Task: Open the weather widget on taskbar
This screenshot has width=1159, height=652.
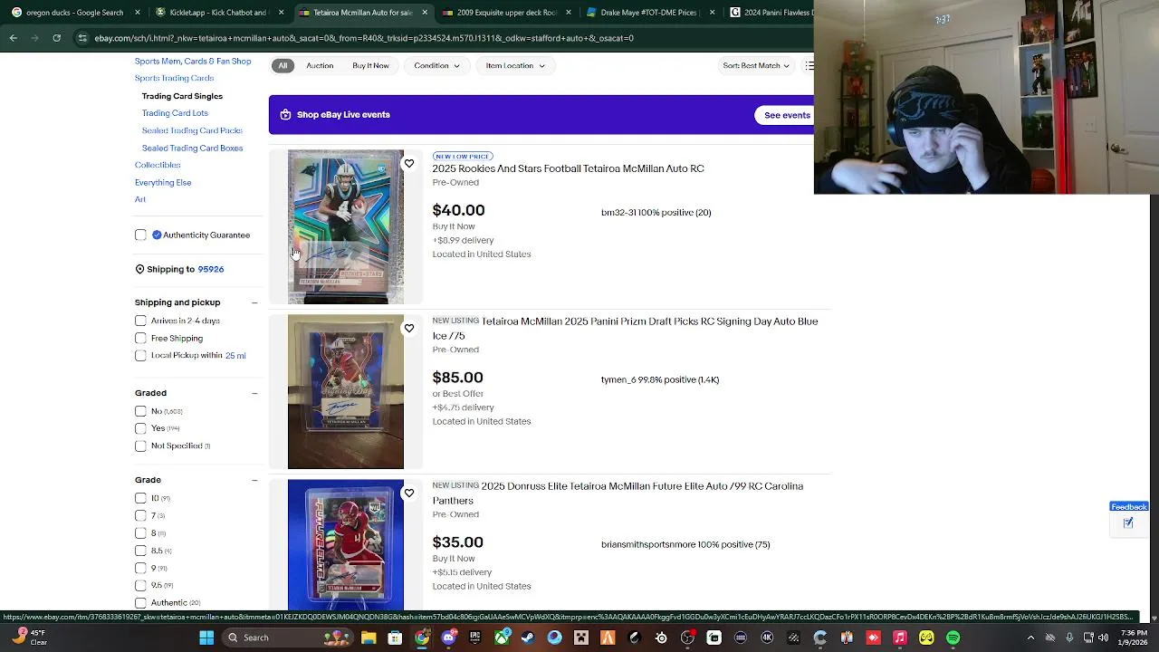Action: tap(29, 638)
